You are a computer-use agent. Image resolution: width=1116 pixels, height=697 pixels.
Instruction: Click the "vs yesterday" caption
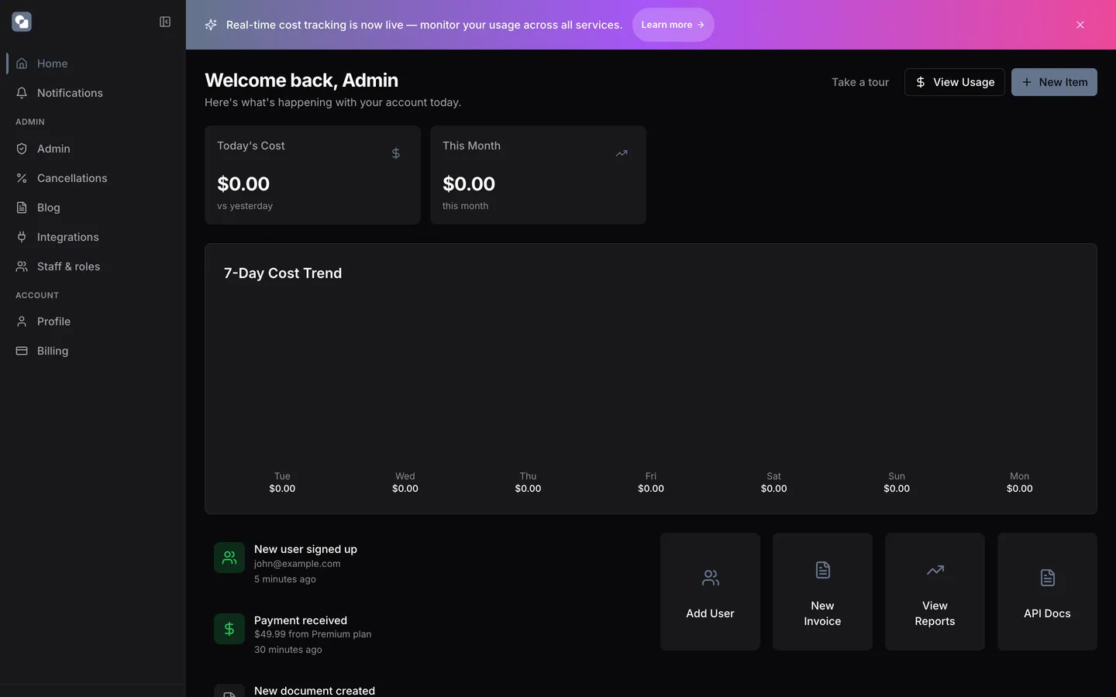point(245,206)
